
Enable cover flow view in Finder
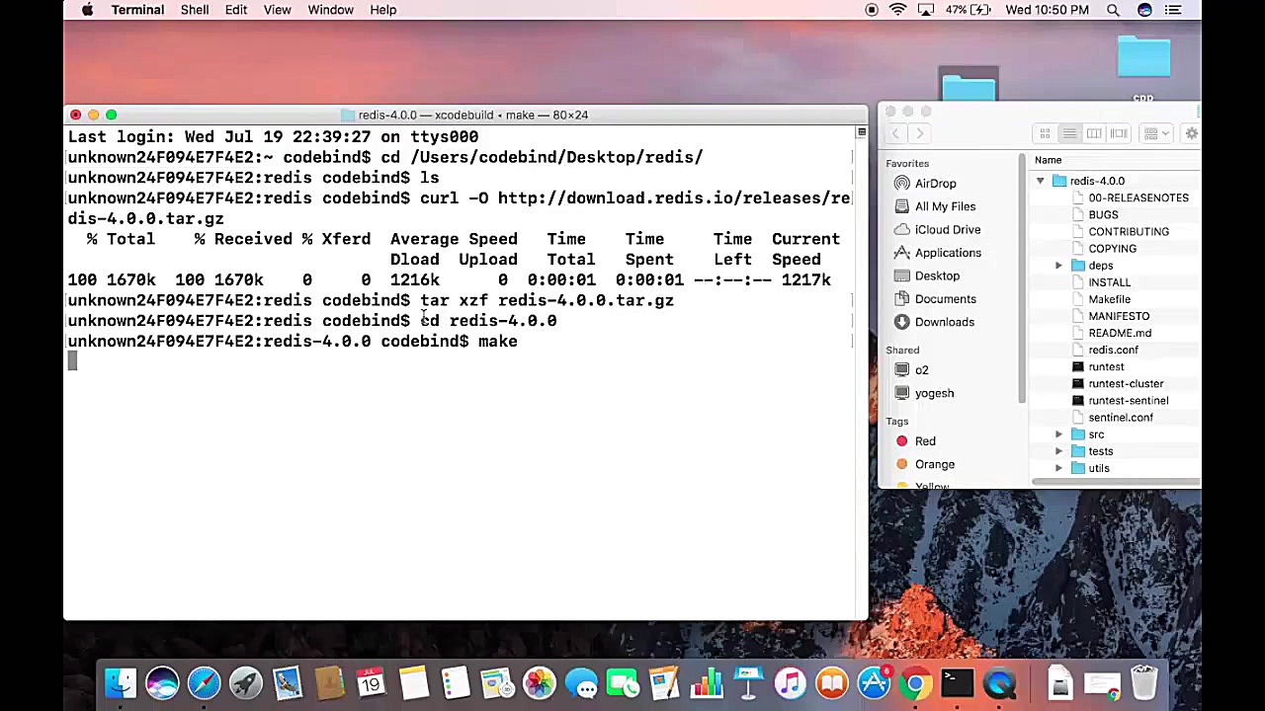[1118, 133]
